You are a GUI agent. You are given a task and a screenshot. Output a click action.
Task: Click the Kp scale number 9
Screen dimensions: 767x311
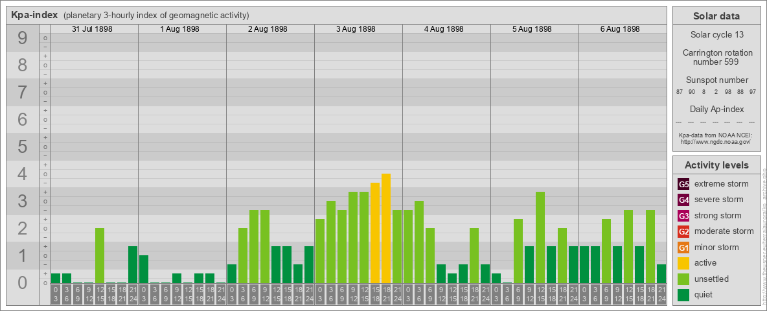point(23,38)
